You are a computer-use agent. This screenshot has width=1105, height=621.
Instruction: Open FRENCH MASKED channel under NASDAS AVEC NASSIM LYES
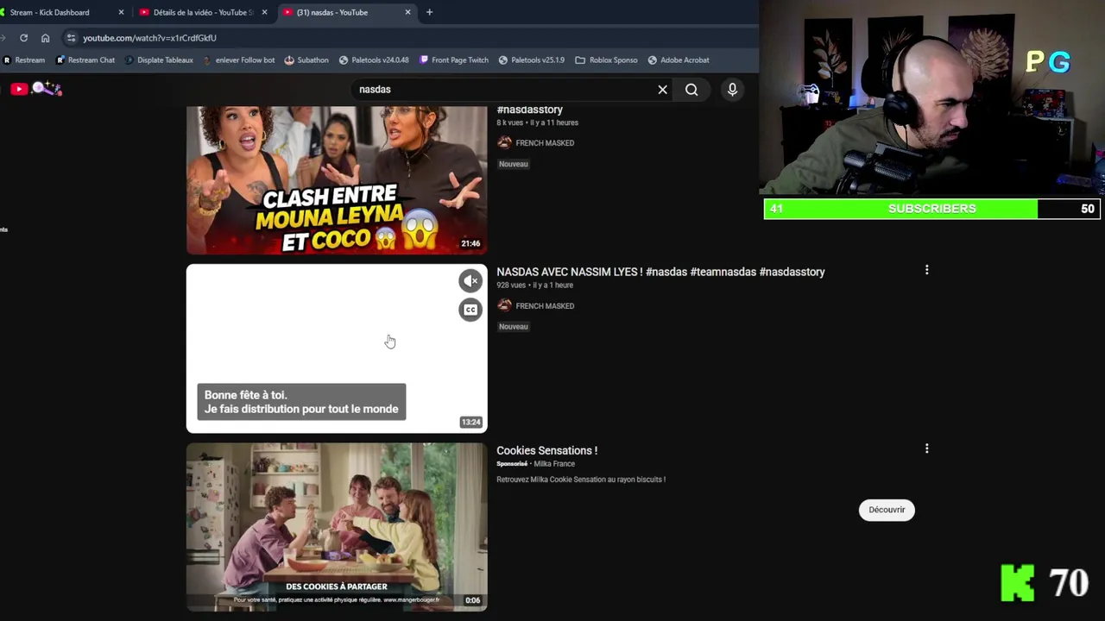coord(545,306)
